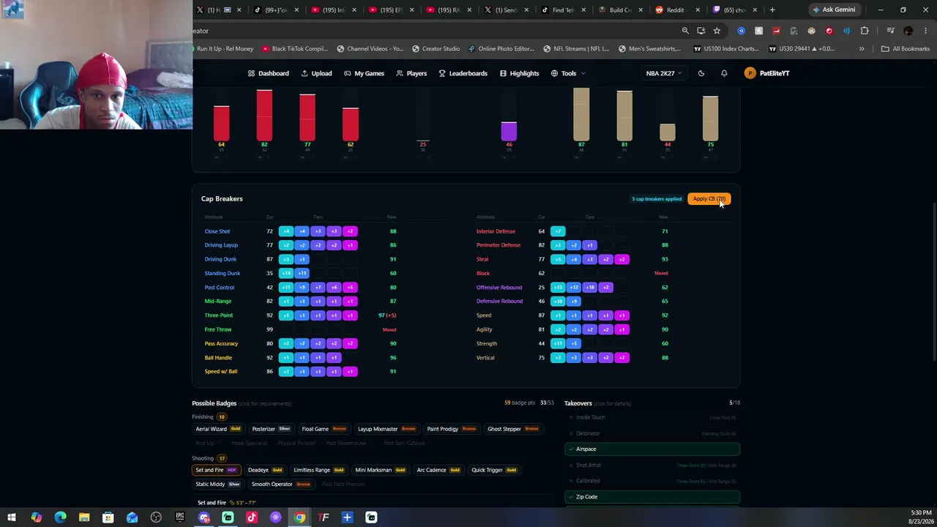Click the browser address bar
This screenshot has width=937, height=527.
click(x=432, y=31)
